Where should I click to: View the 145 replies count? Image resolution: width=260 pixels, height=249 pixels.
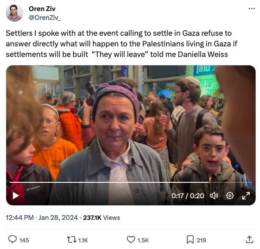tap(24, 240)
